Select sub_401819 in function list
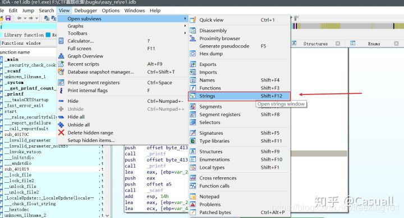This screenshot has height=218, width=404. coord(16,169)
